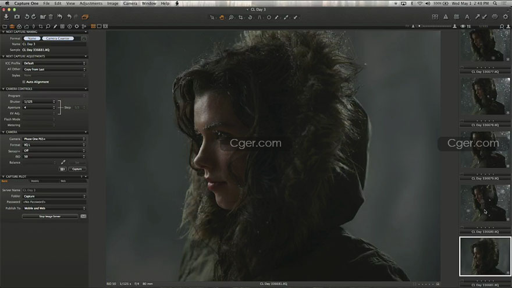Click the camera Capture icon in top toolbar
The width and height of the screenshot is (512, 288).
pos(17,17)
